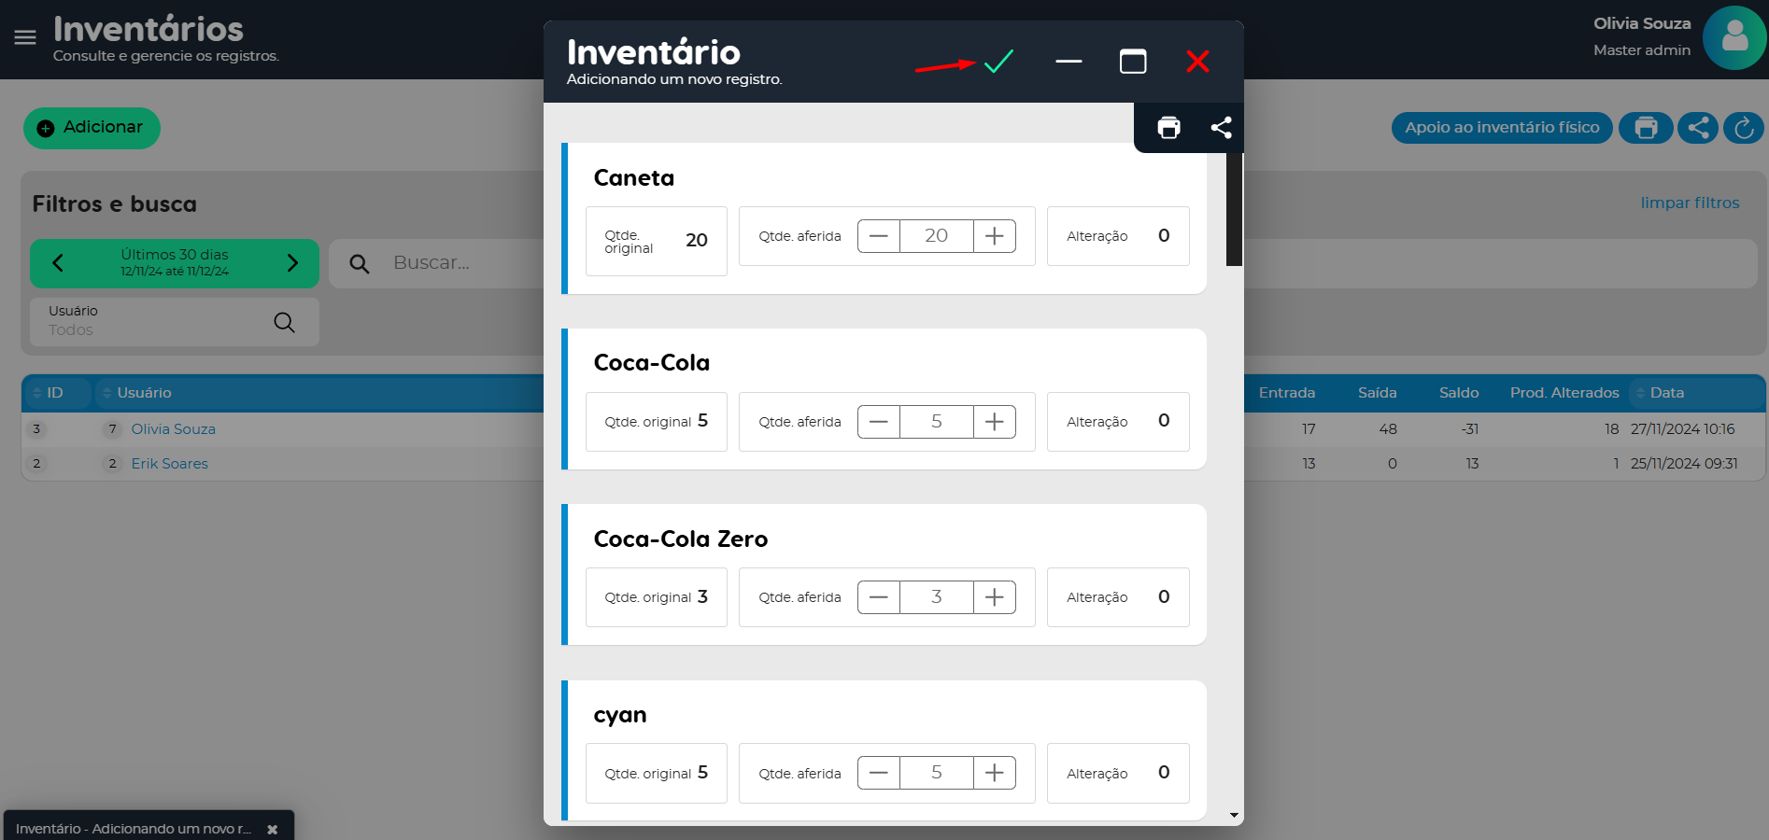1769x840 pixels.
Task: Open the hamburger menu at top left
Action: [x=25, y=37]
